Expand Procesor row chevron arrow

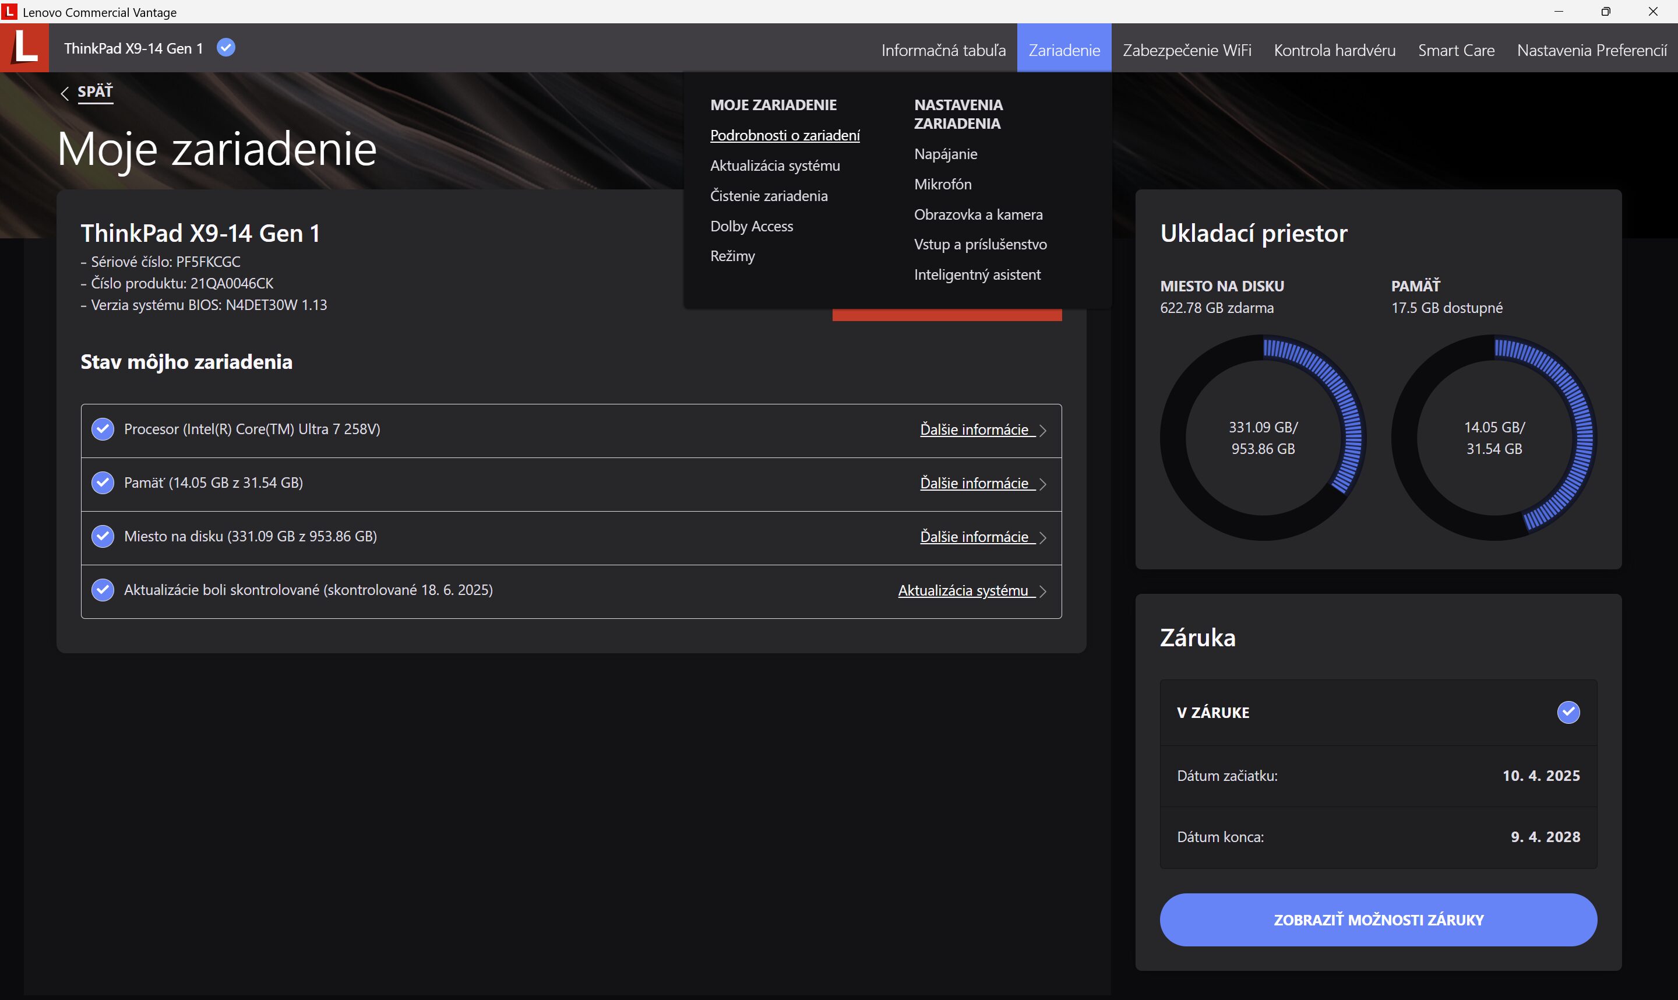(x=1042, y=430)
